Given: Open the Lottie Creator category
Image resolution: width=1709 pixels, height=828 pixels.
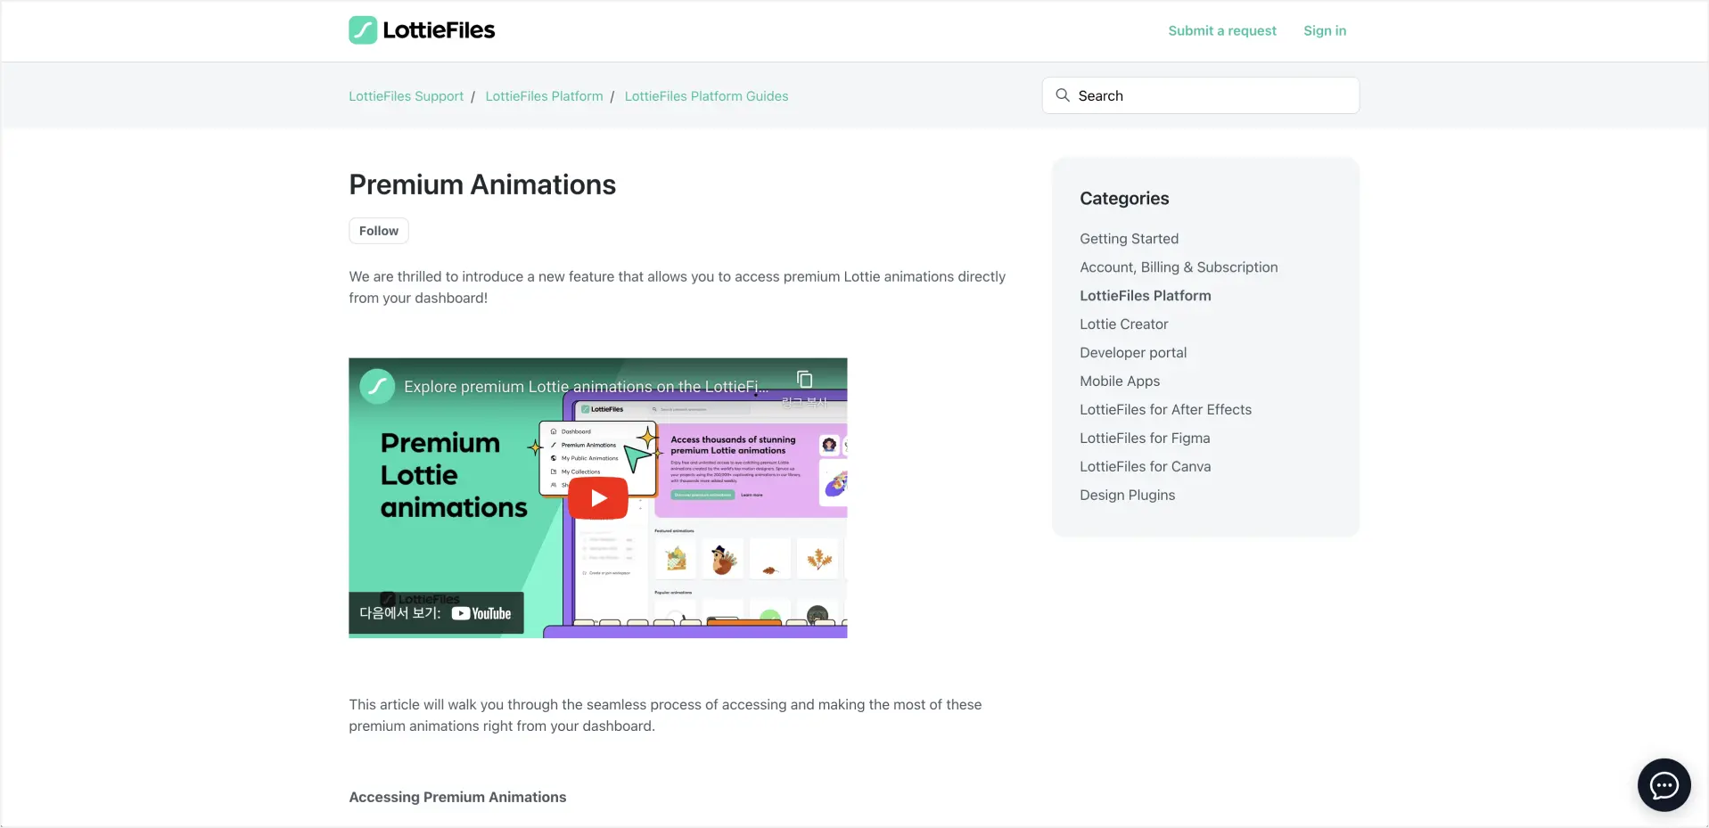Looking at the screenshot, I should pyautogui.click(x=1123, y=324).
